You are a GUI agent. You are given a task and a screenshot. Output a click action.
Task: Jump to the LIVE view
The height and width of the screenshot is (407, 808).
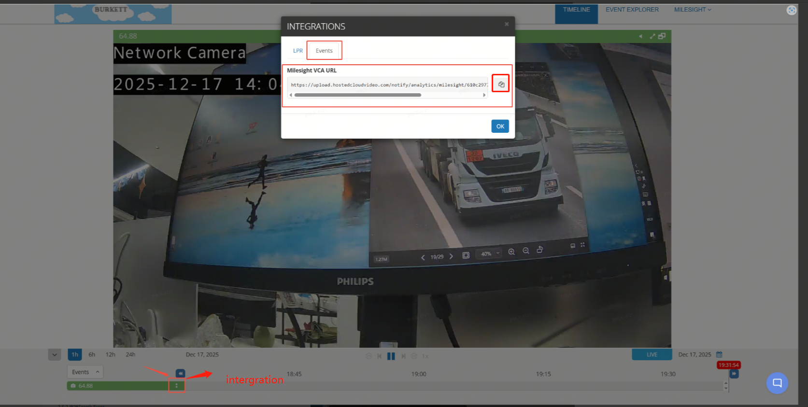[x=652, y=354]
